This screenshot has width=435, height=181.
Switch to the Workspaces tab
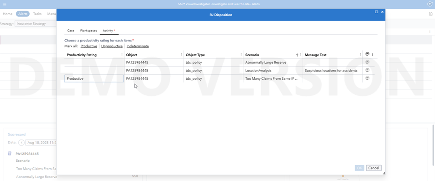click(x=89, y=31)
